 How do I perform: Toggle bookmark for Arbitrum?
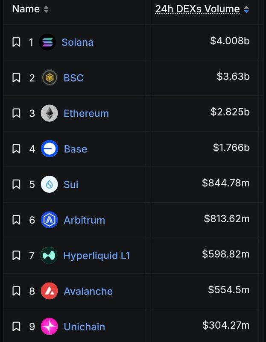[16, 220]
